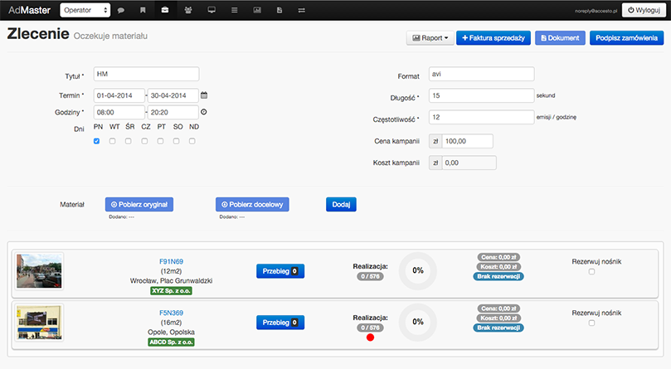This screenshot has height=369, width=671.
Task: Check the ND day checkbox
Action: 192,141
